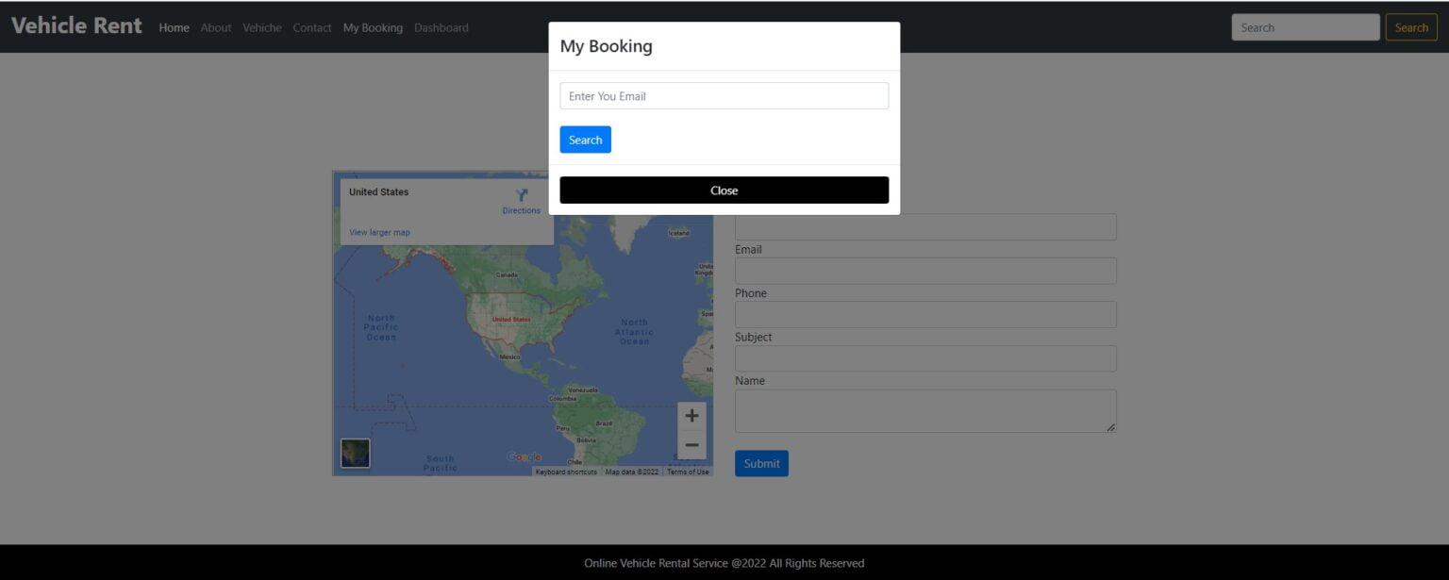Open Dashboard from the navbar
The image size is (1449, 580).
click(x=441, y=27)
